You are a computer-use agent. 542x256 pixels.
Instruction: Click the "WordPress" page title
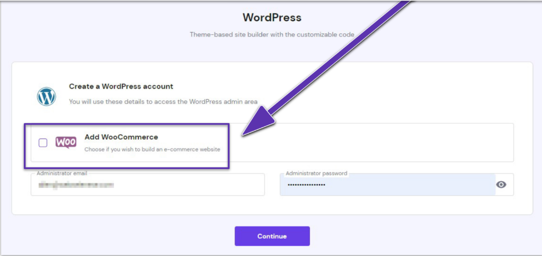point(272,17)
